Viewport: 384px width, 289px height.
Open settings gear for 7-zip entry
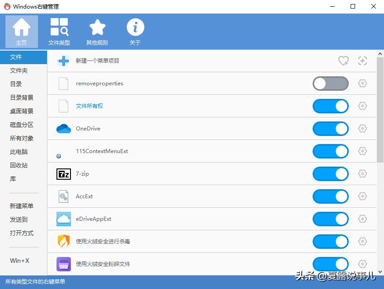pyautogui.click(x=362, y=173)
